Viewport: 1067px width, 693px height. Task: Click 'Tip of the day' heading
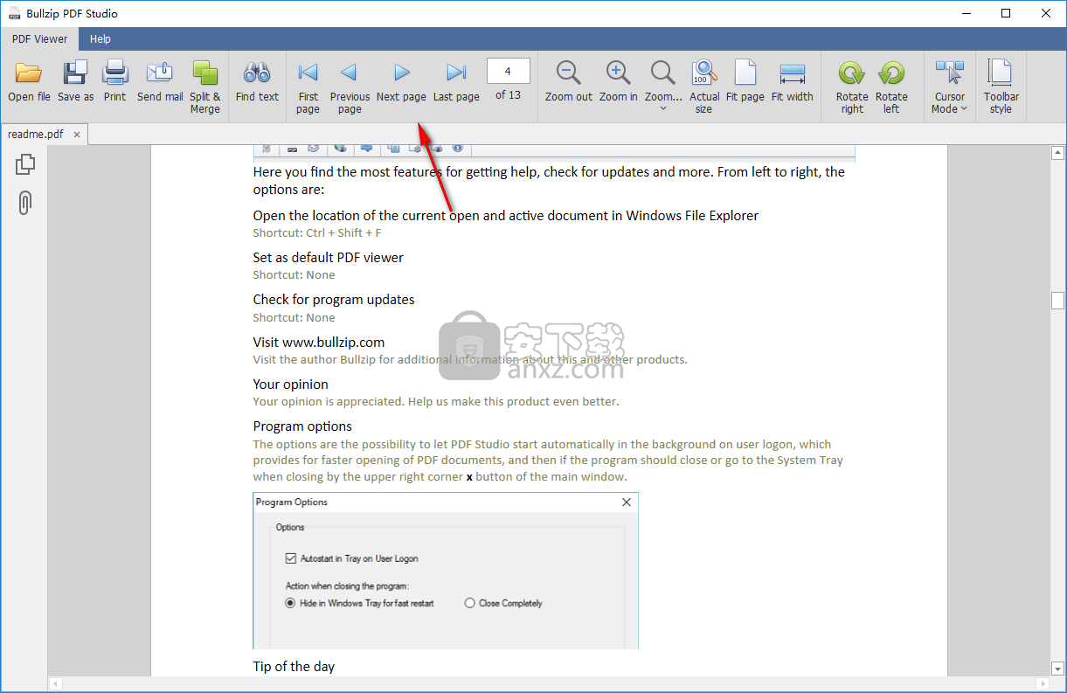pyautogui.click(x=294, y=667)
